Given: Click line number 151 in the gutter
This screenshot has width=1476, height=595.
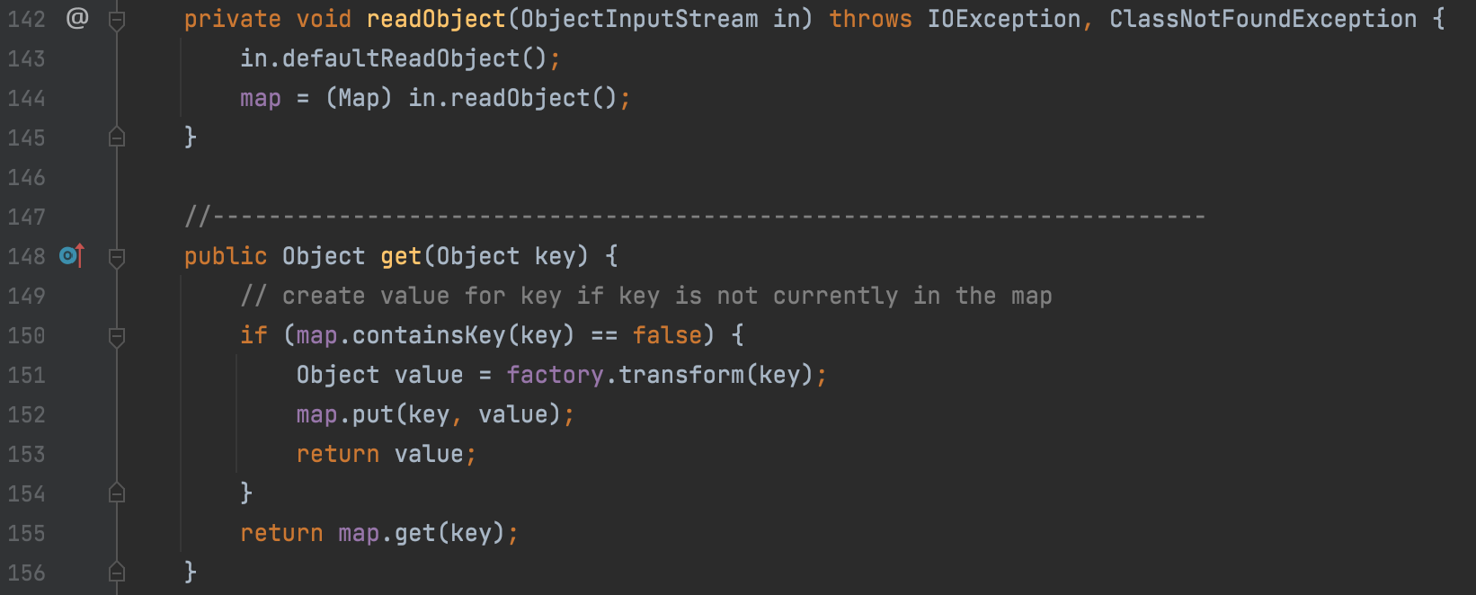Looking at the screenshot, I should click(26, 375).
